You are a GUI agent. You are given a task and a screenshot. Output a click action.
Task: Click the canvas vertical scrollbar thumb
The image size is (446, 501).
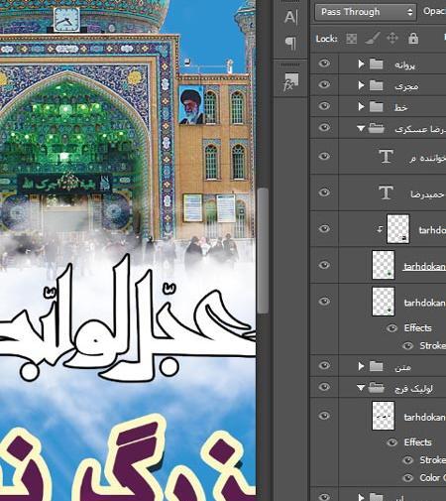coord(263,250)
